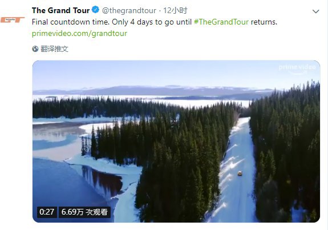
Task: Click the globe icon beside 翻译推文
Action: tap(35, 49)
